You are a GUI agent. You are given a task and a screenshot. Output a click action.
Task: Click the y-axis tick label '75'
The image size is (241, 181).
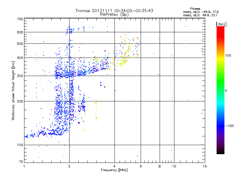click(x=21, y=162)
